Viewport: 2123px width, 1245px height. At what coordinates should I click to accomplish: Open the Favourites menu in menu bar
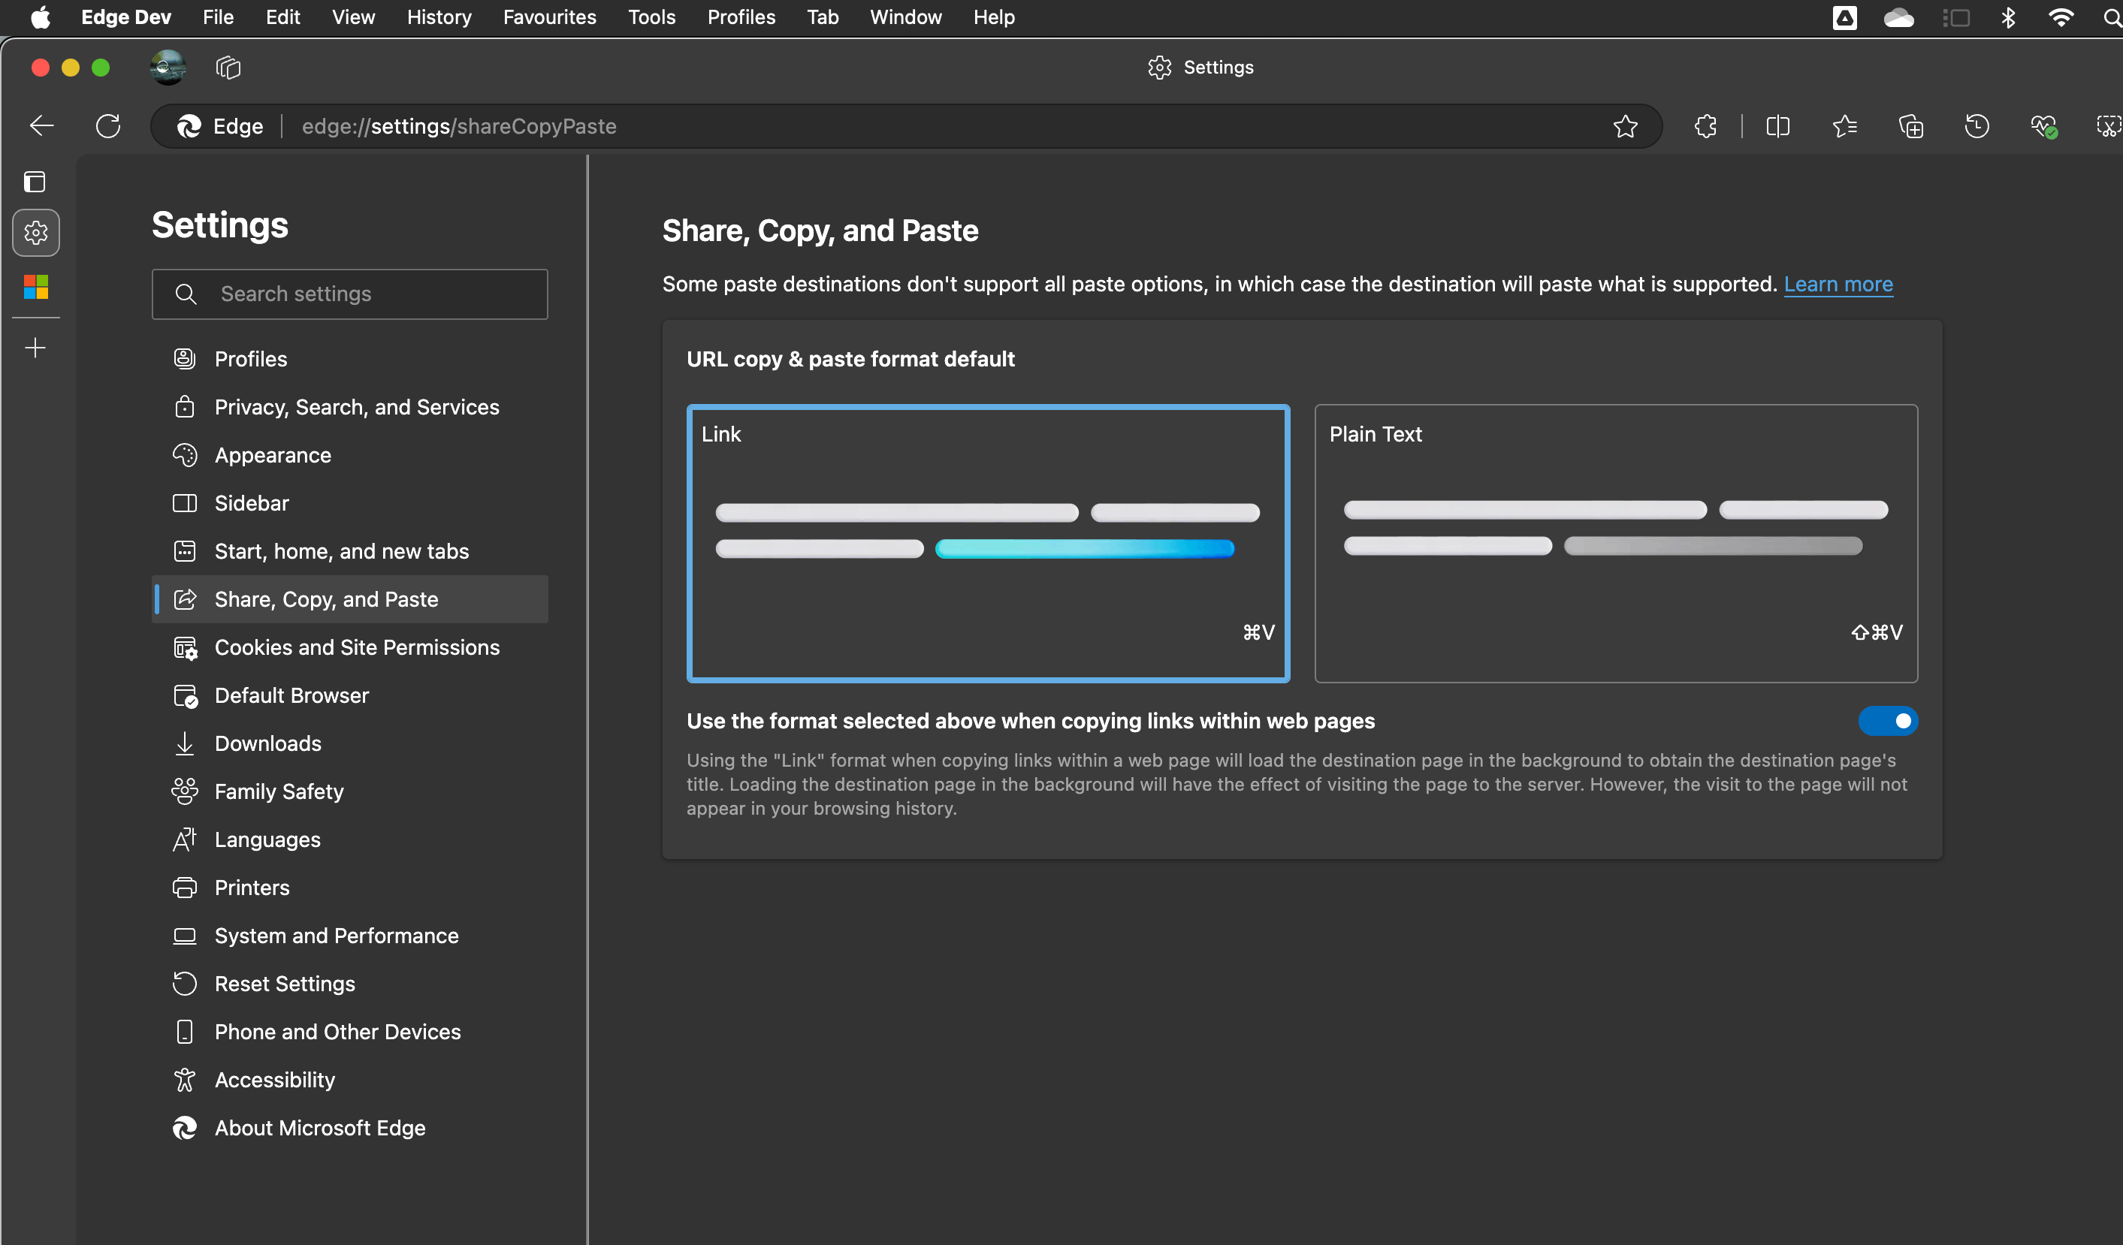pos(549,17)
